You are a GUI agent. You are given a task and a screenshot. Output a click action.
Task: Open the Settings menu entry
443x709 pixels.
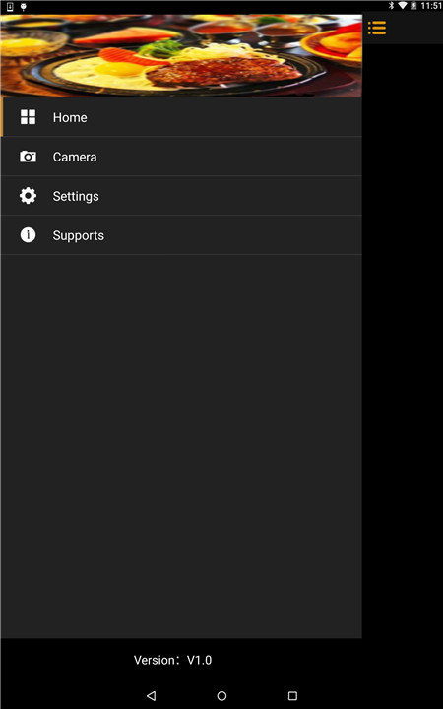[x=181, y=196]
